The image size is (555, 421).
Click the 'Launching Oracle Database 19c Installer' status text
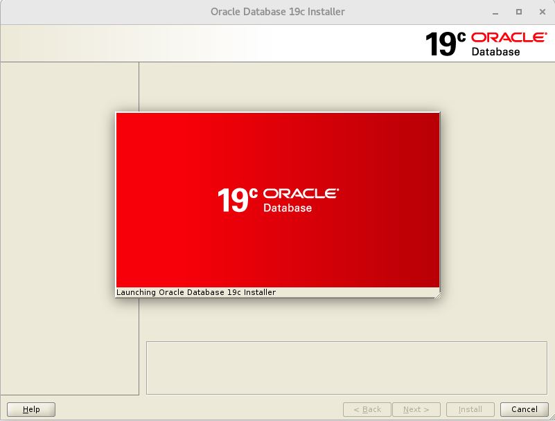195,292
